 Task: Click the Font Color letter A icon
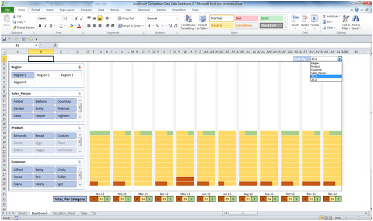79,26
